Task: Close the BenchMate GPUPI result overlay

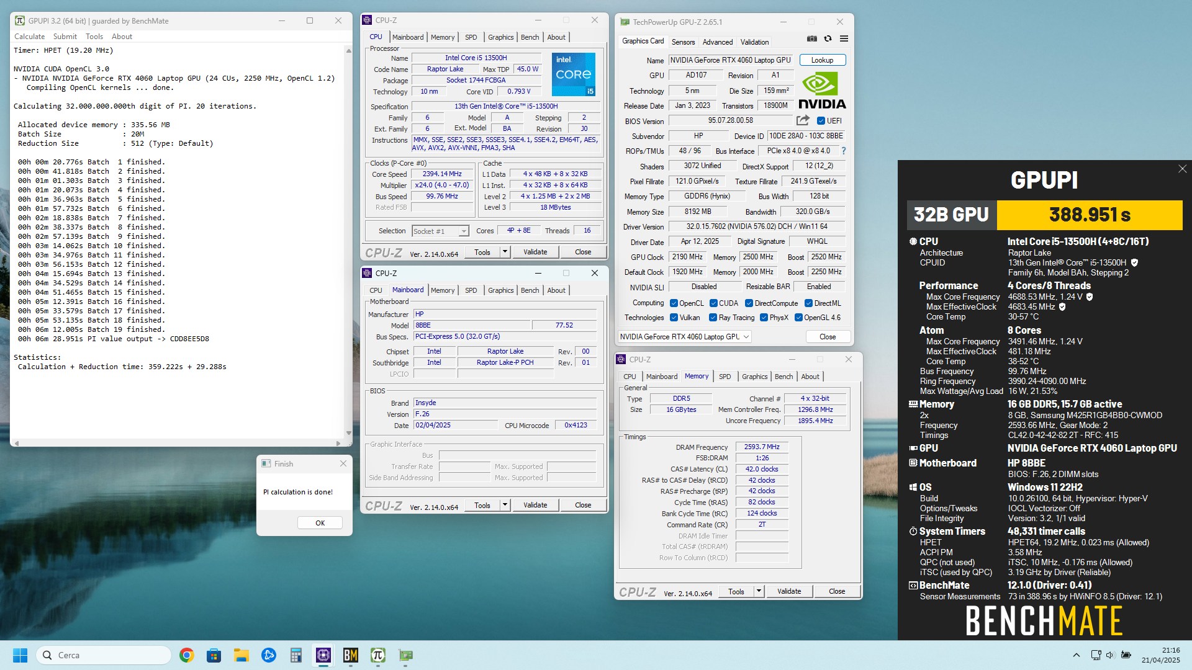Action: pos(1182,169)
